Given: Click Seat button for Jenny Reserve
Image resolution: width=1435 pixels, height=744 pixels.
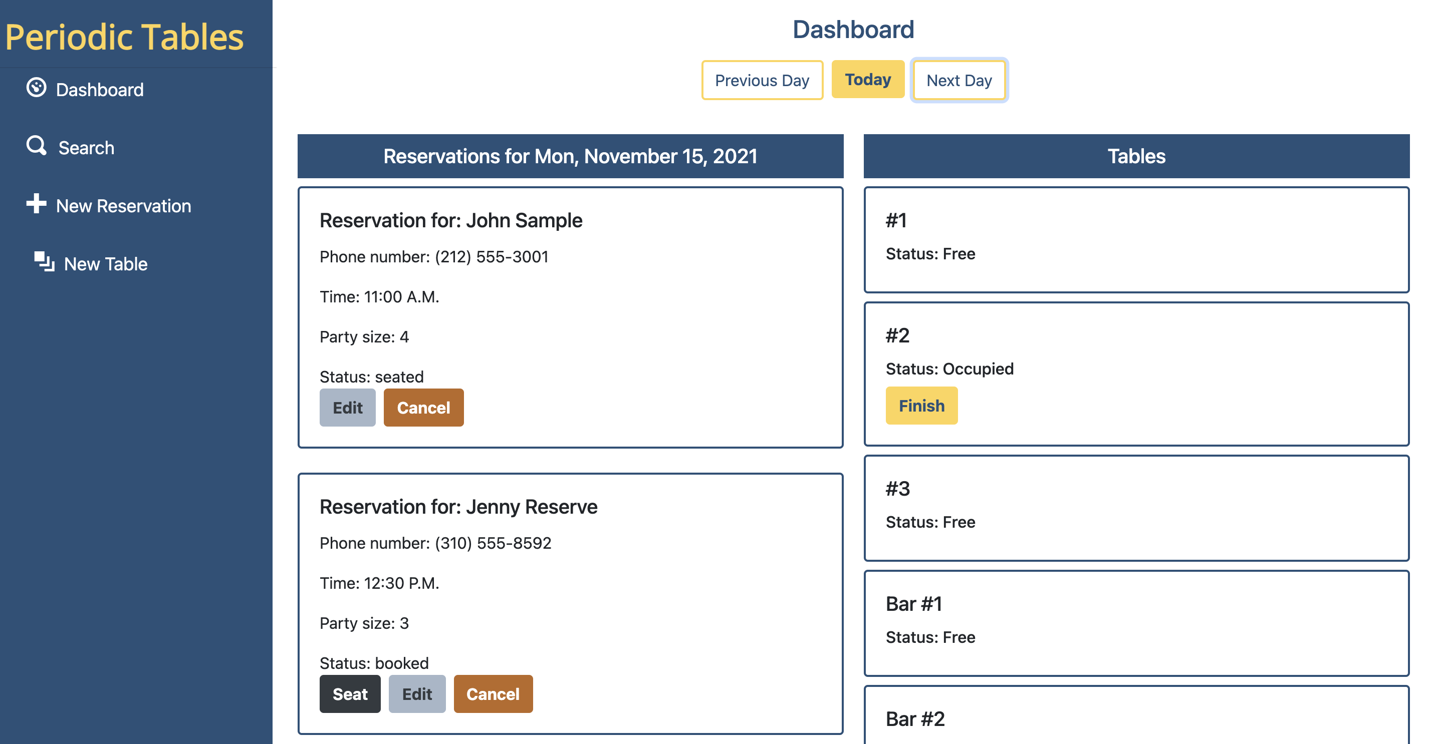Looking at the screenshot, I should (x=350, y=693).
